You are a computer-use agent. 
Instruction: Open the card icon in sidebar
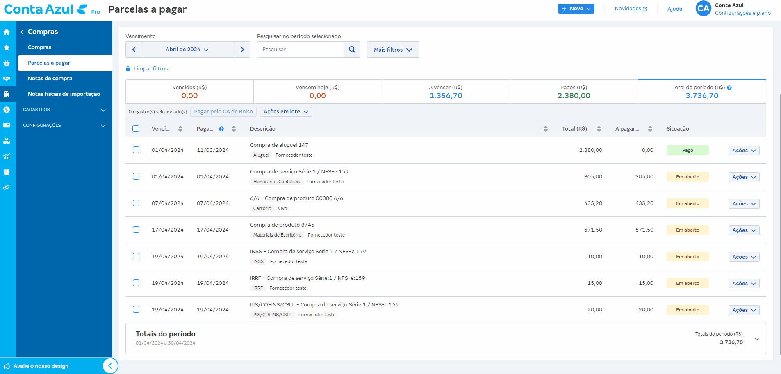7,125
